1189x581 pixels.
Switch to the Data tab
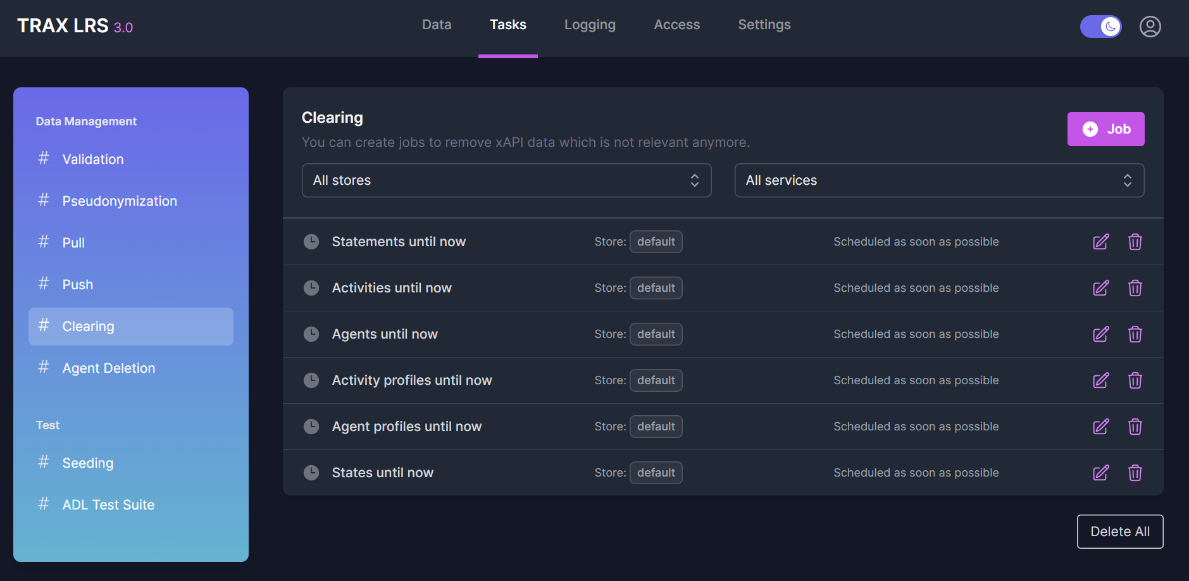point(437,25)
